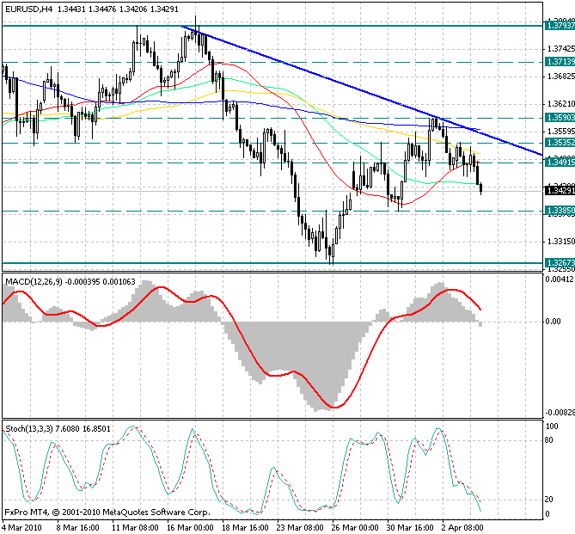Viewport: 575px width, 534px height.
Task: Click the MACD 0.00 scale label
Action: coord(554,322)
